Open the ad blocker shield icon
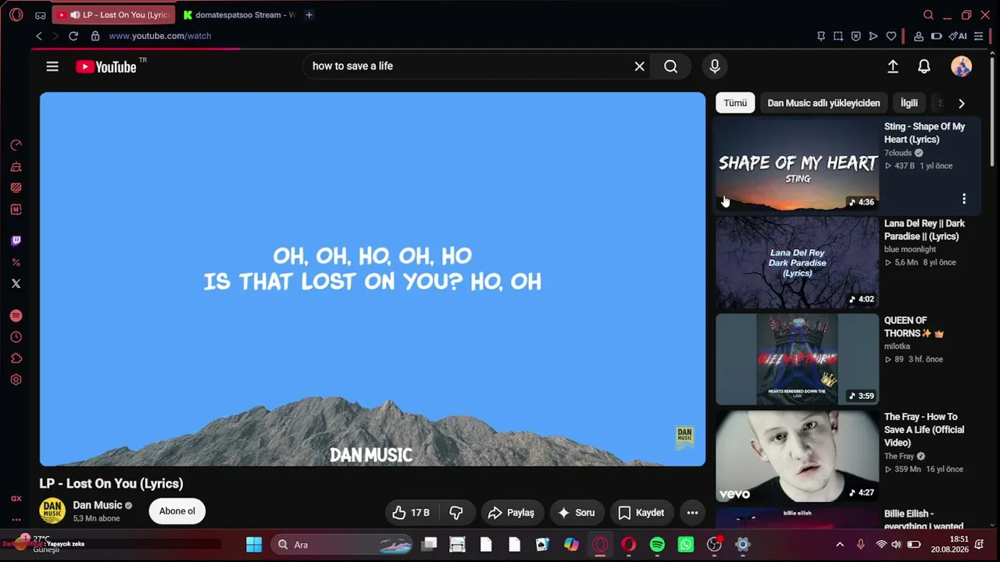This screenshot has height=562, width=1000. click(855, 36)
